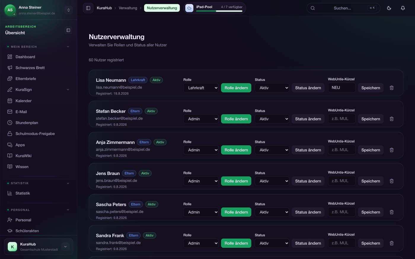Open the role dropdown for Jens Braun

[201, 181]
